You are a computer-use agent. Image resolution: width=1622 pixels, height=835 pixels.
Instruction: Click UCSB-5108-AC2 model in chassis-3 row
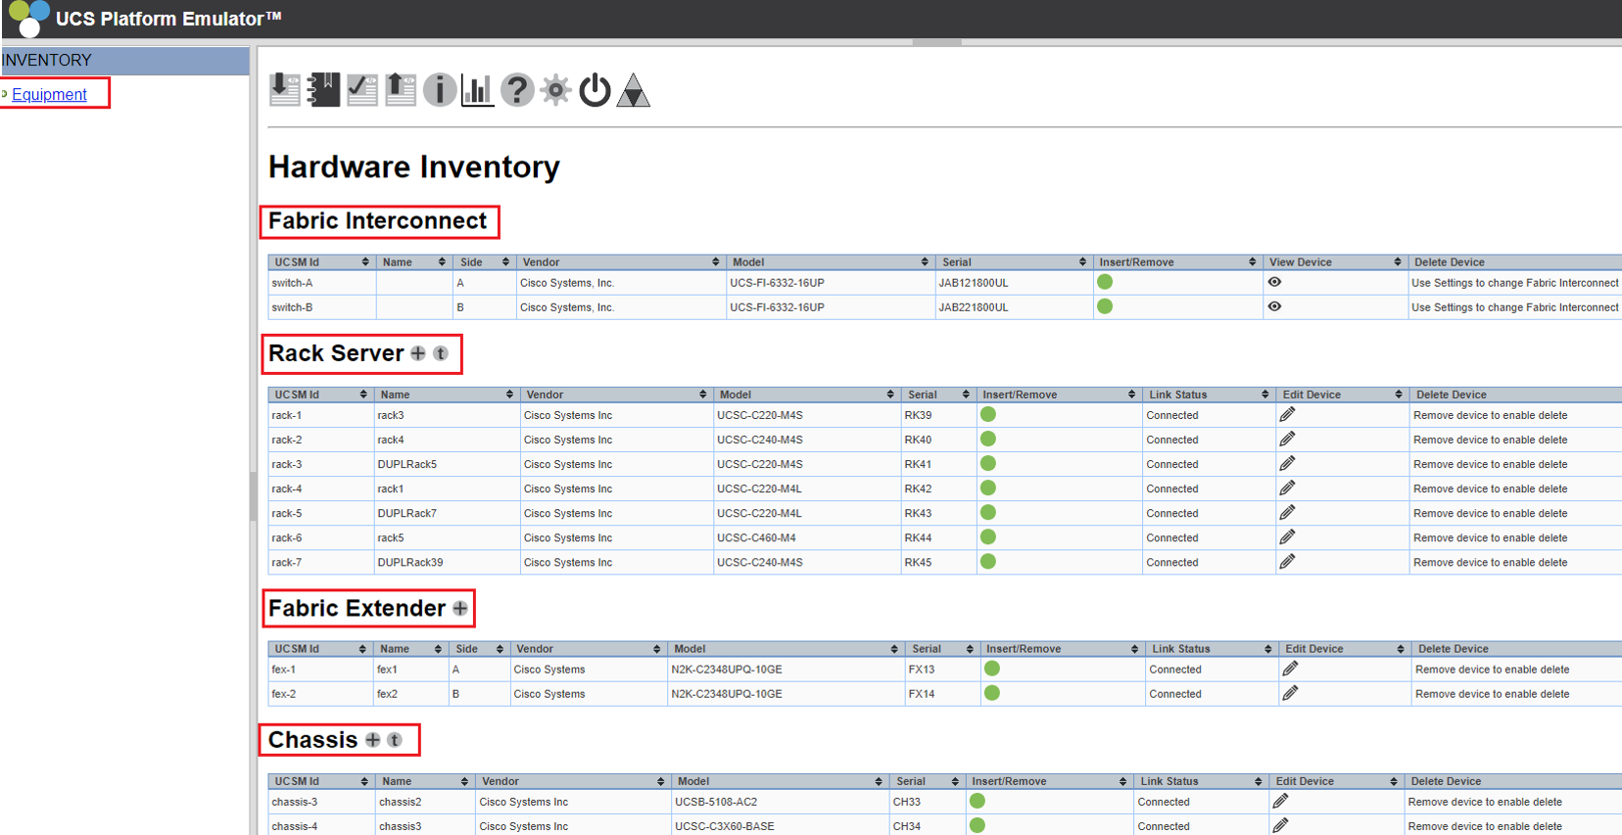[716, 802]
